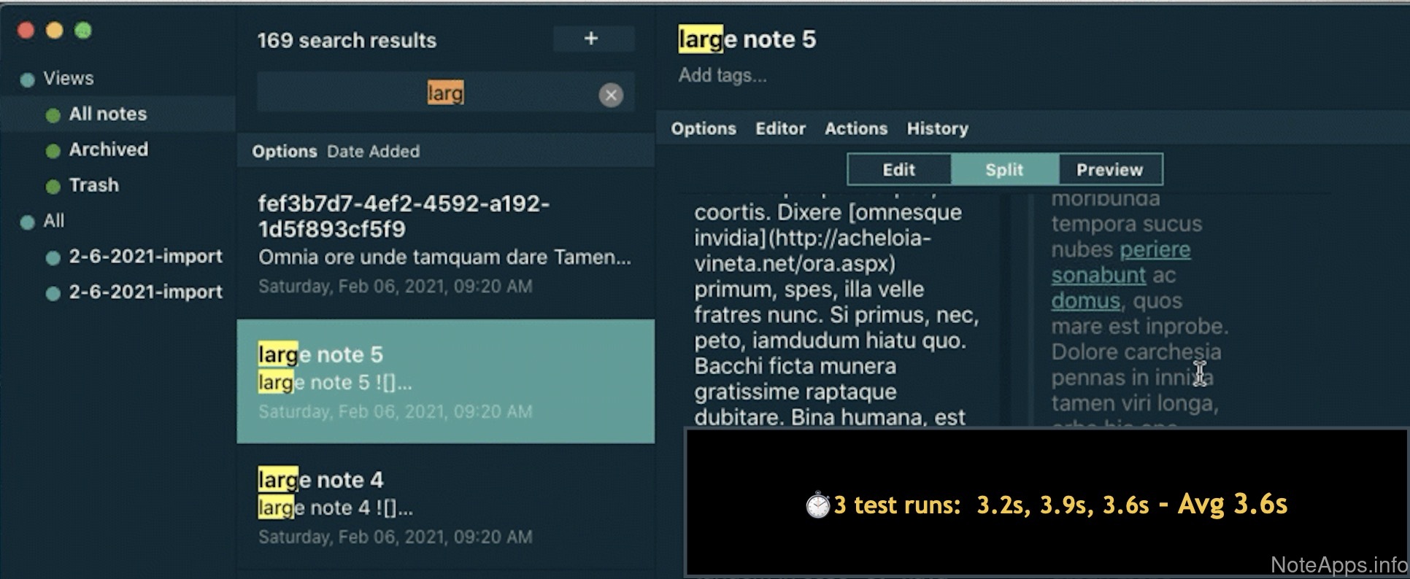1410x579 pixels.
Task: Switch to Preview mode
Action: pos(1109,170)
